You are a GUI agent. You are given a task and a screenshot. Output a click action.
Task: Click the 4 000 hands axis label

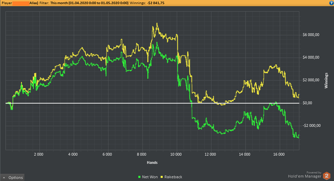[x=73, y=154]
